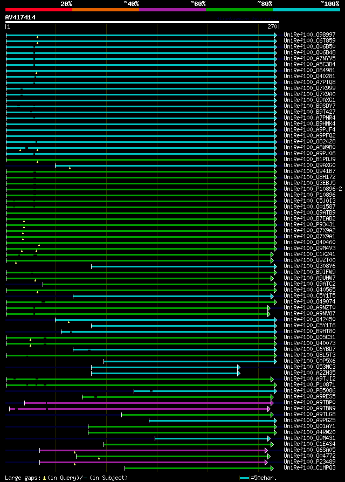345x482 pixels.
Task: Select hit UniRef100_Q9M431
Action: point(309,438)
